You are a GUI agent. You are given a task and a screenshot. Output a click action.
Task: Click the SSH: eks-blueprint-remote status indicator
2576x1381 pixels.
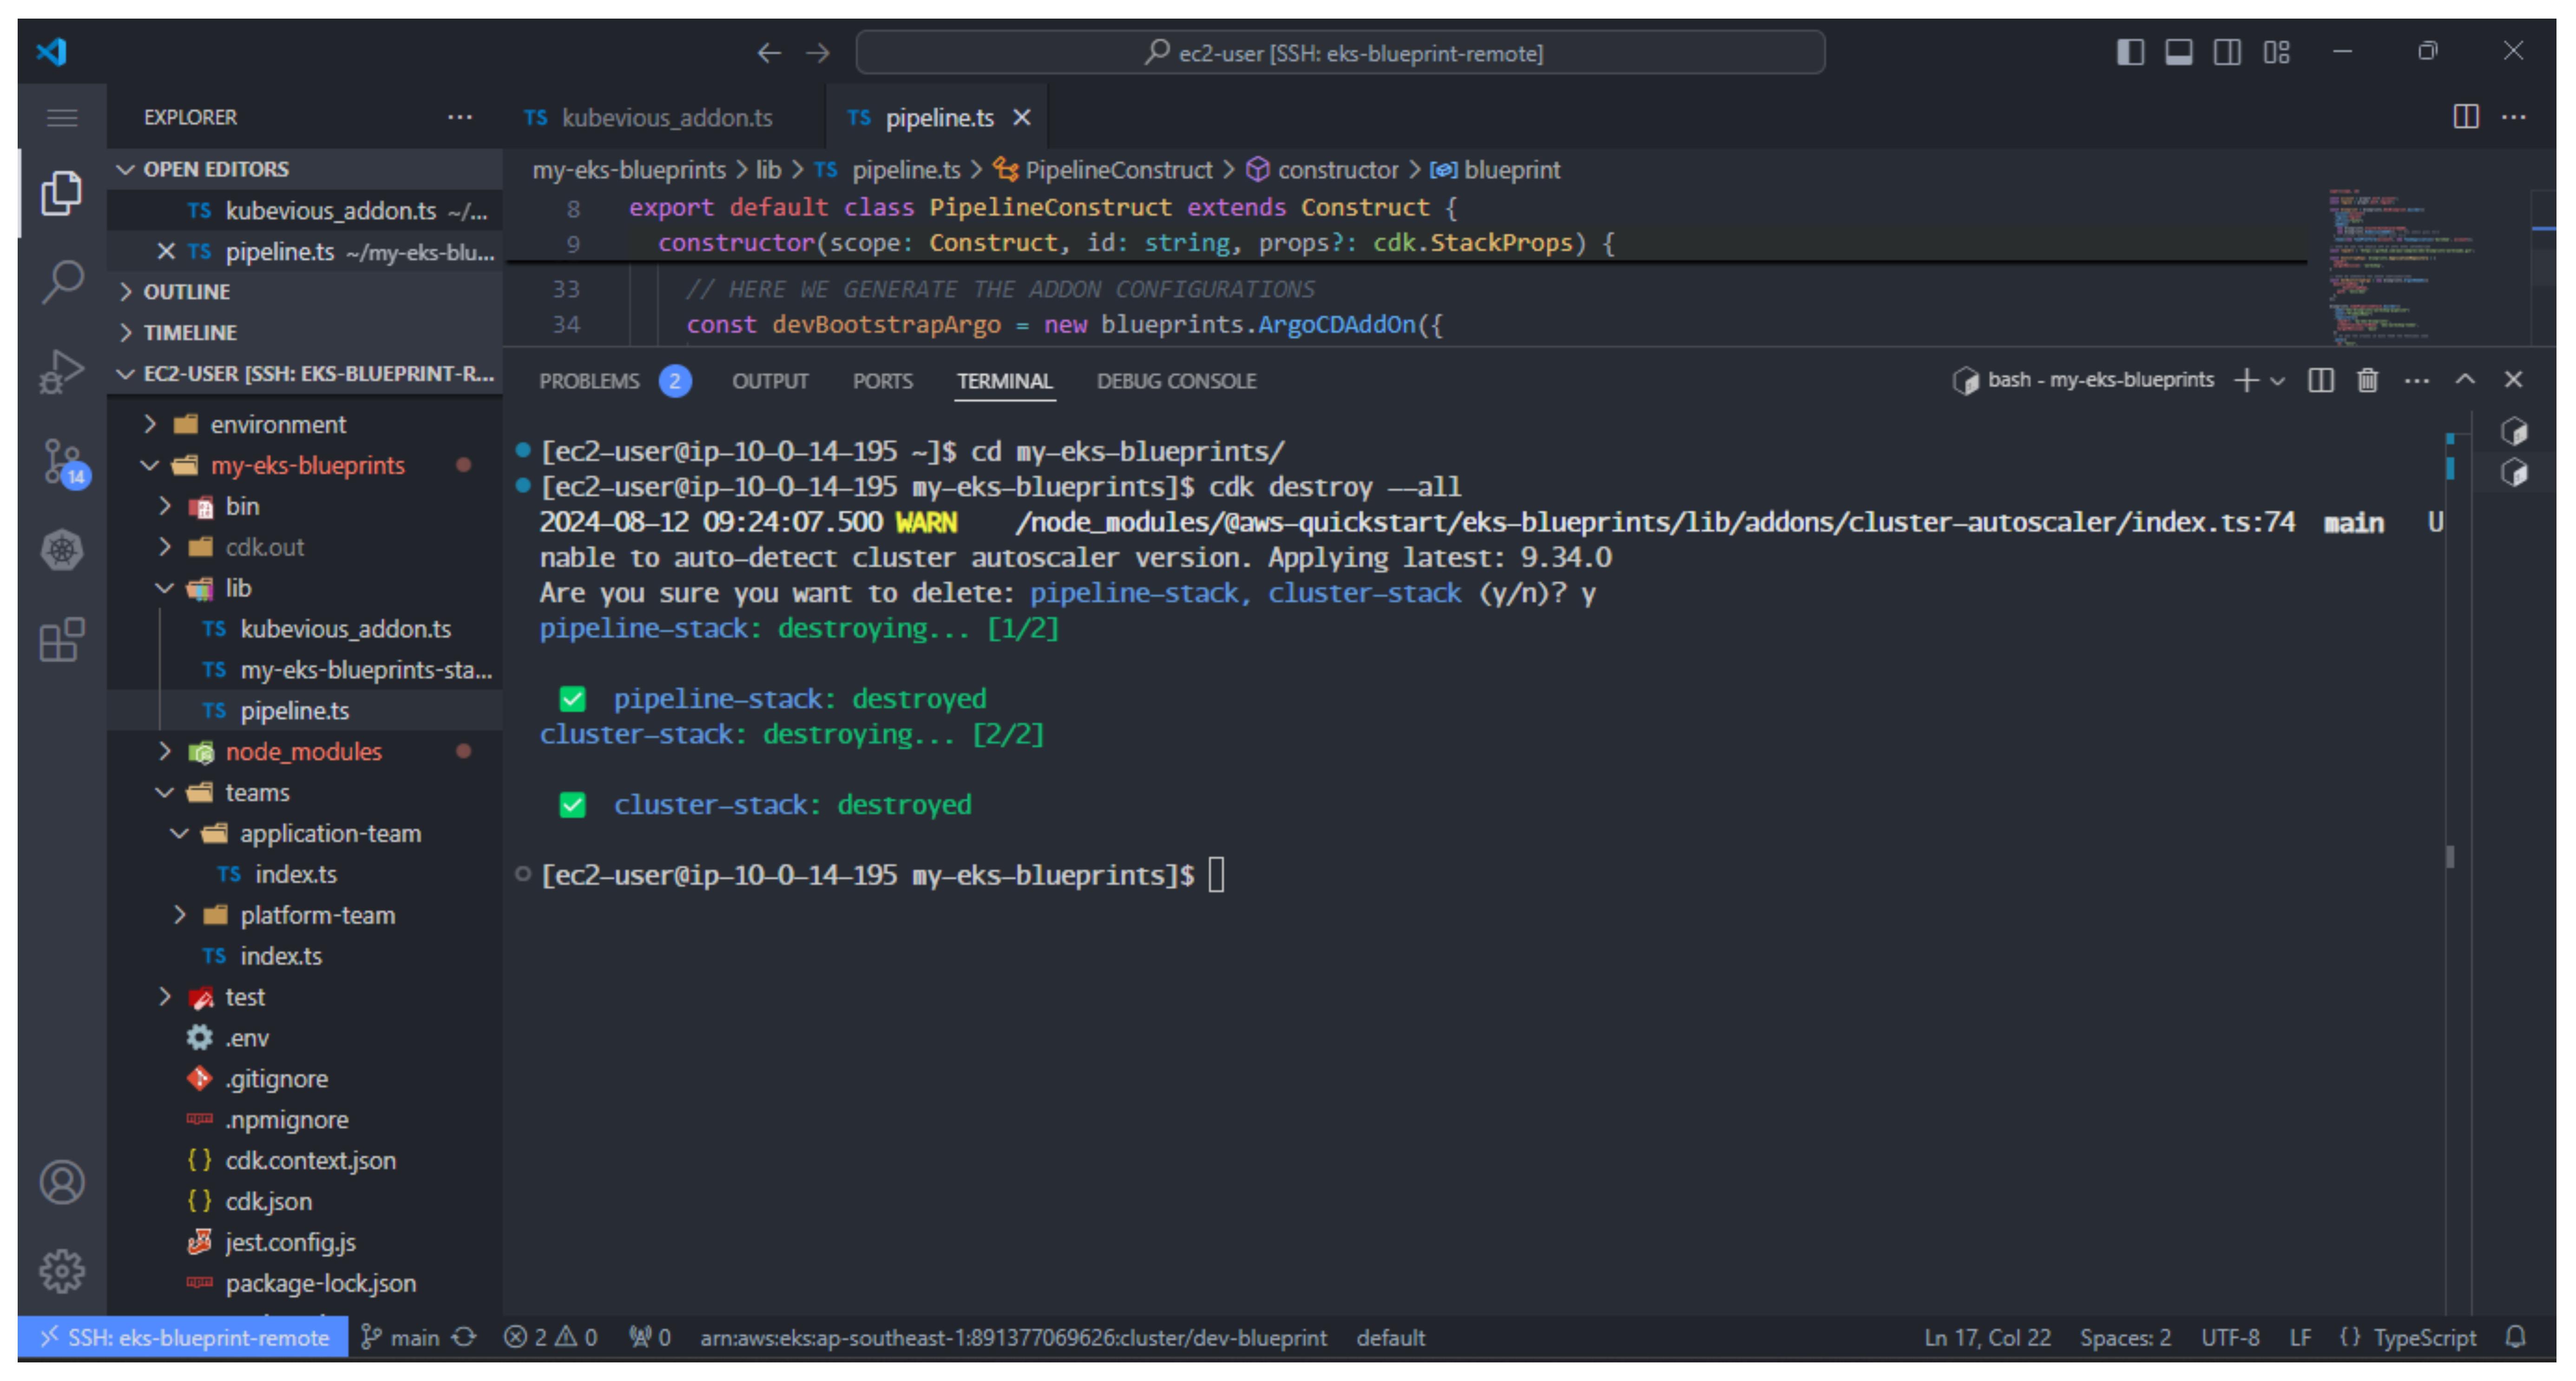(184, 1338)
